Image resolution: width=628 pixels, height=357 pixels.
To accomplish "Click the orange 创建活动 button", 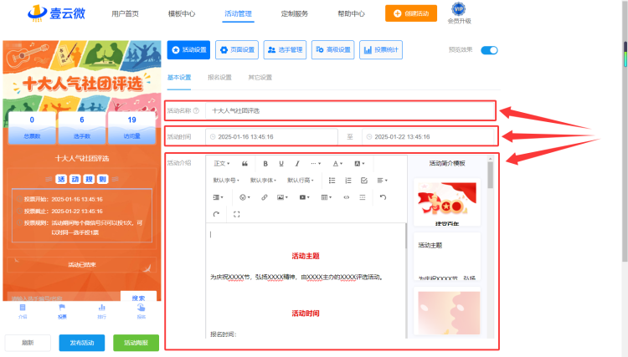I will (411, 13).
